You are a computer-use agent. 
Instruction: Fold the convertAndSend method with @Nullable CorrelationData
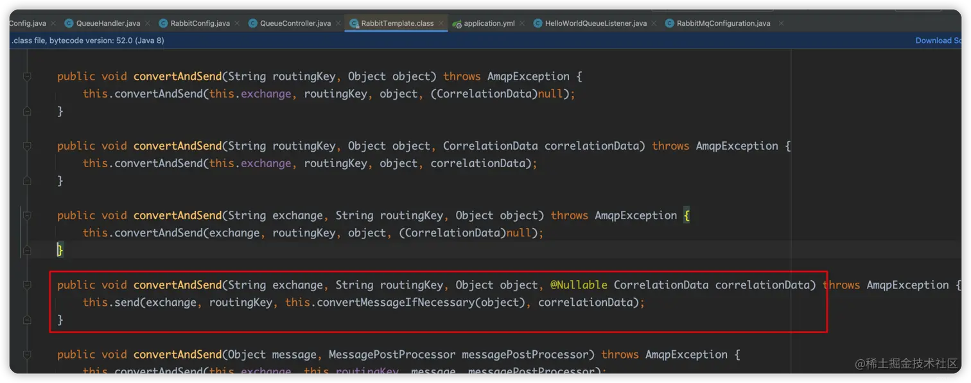27,285
